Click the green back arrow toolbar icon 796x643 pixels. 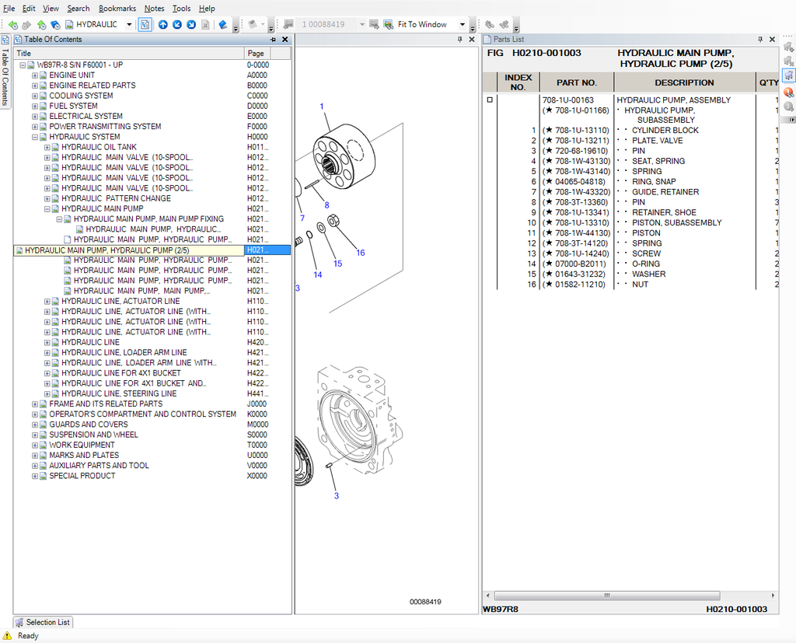coord(13,25)
